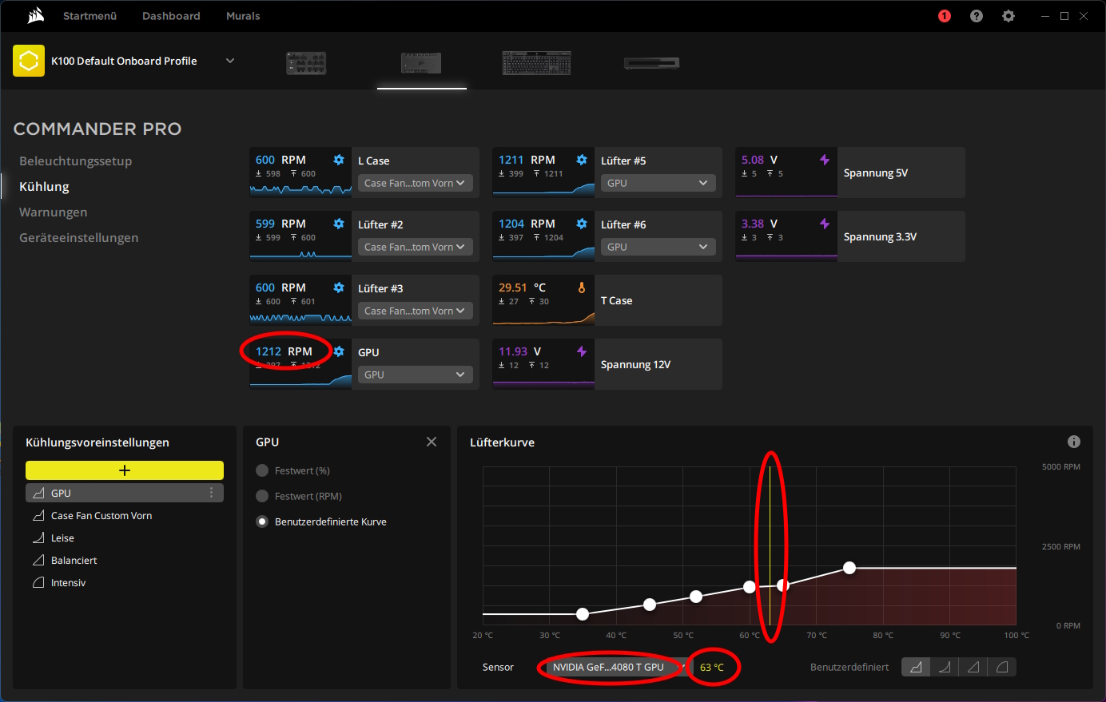
Task: Open Warnungen in the sidebar
Action: tap(54, 212)
